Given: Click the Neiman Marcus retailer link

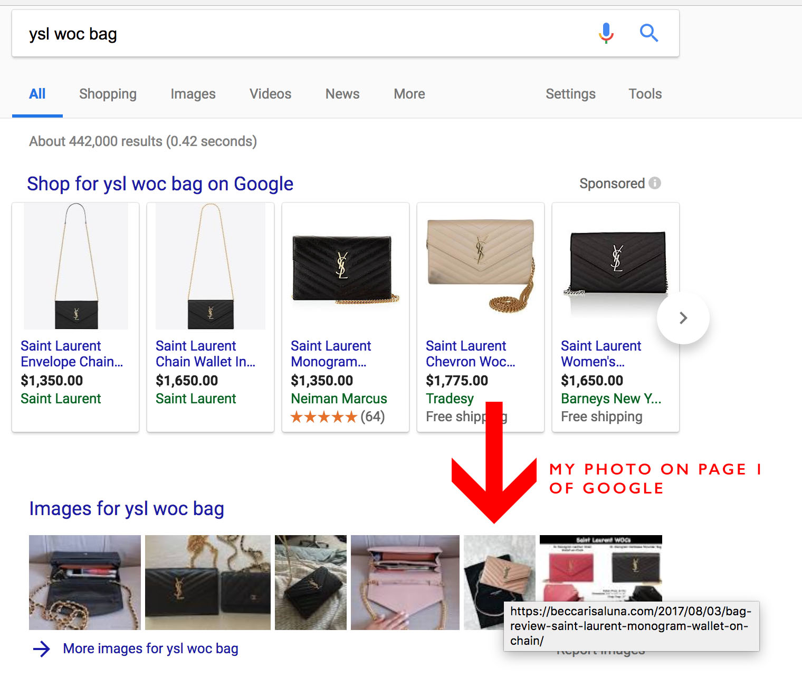Looking at the screenshot, I should point(339,399).
